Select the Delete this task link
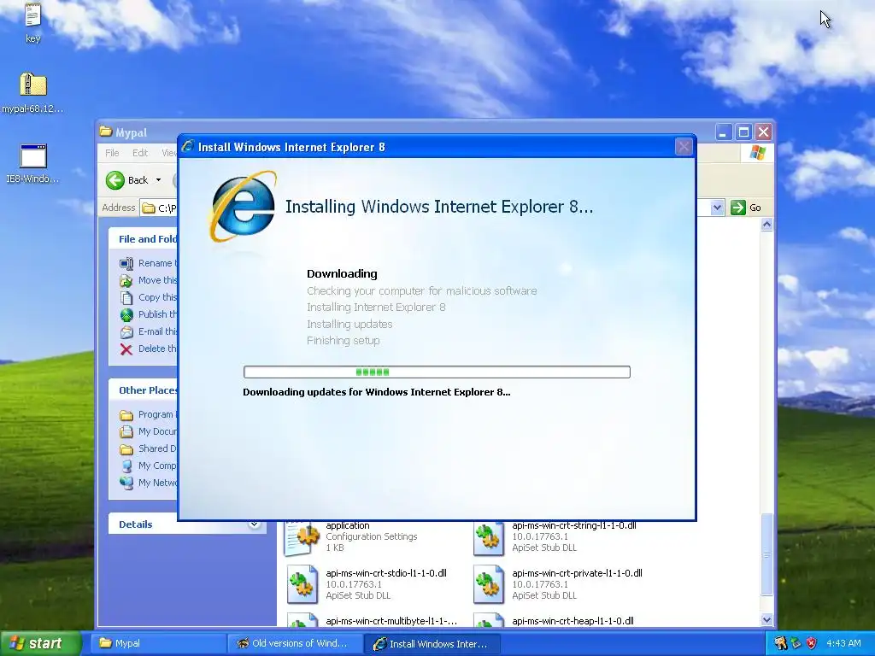875x656 pixels. [x=157, y=348]
